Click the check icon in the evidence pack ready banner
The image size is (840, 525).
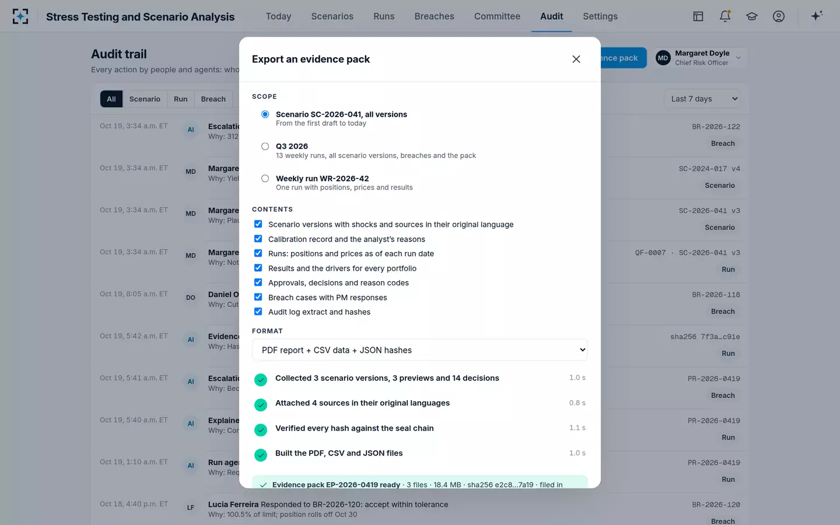tap(264, 485)
